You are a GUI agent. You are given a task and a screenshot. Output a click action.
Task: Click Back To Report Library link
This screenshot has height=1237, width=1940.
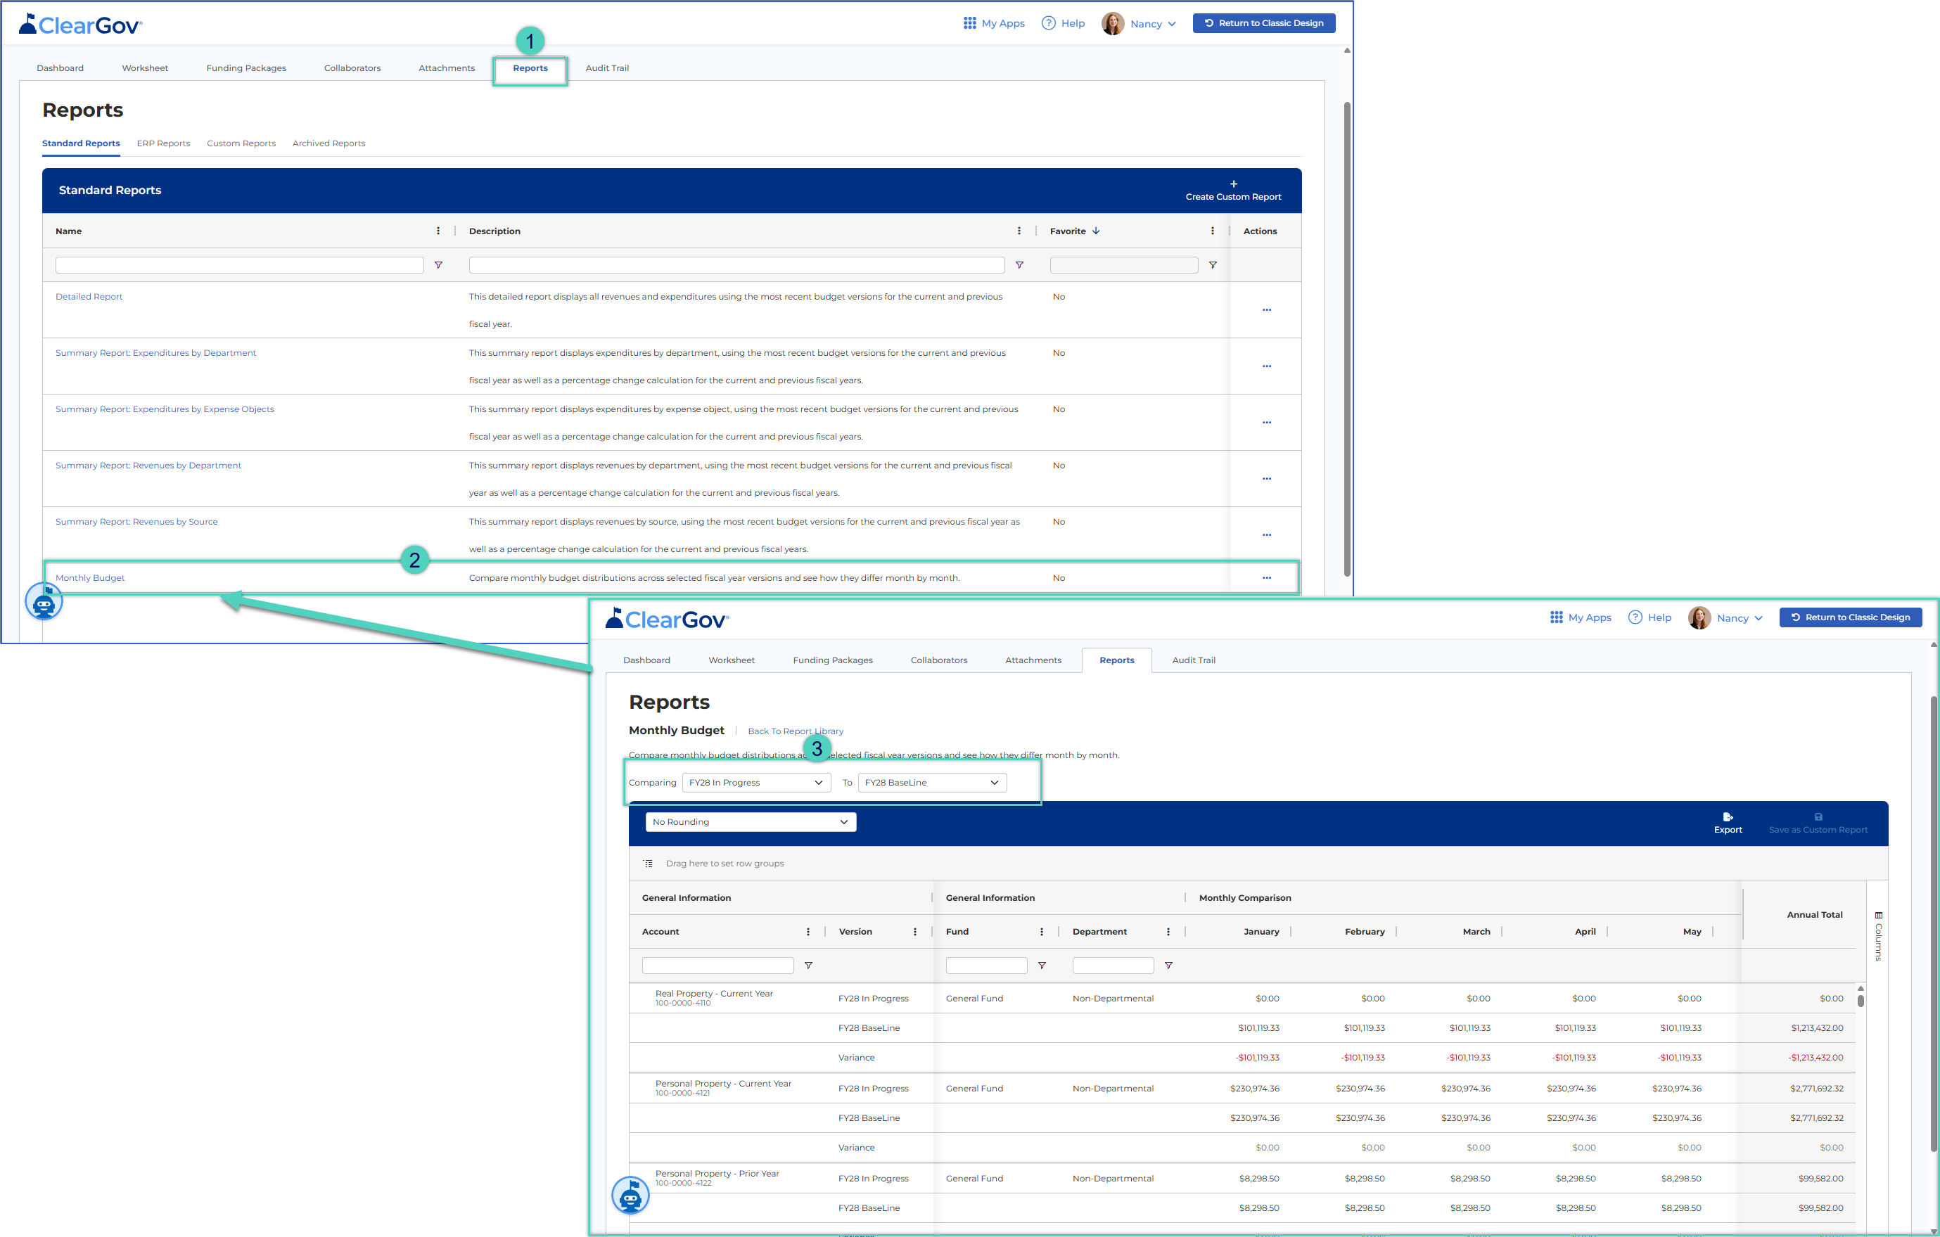(795, 731)
